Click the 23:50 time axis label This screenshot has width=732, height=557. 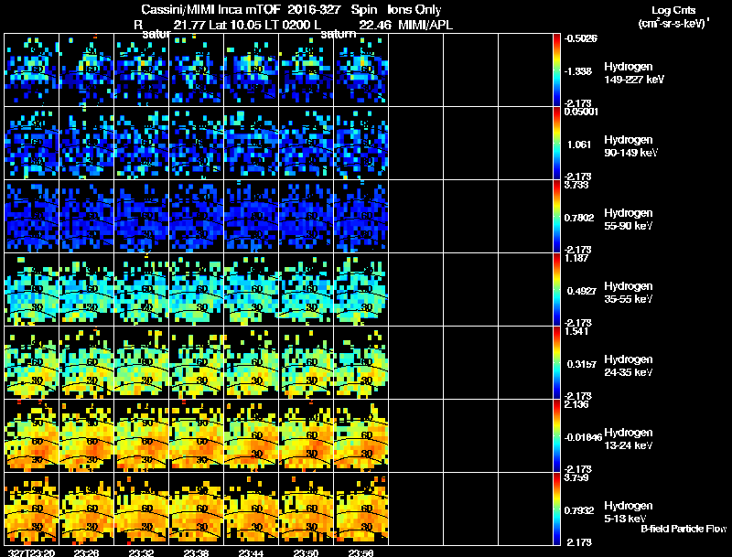(306, 552)
